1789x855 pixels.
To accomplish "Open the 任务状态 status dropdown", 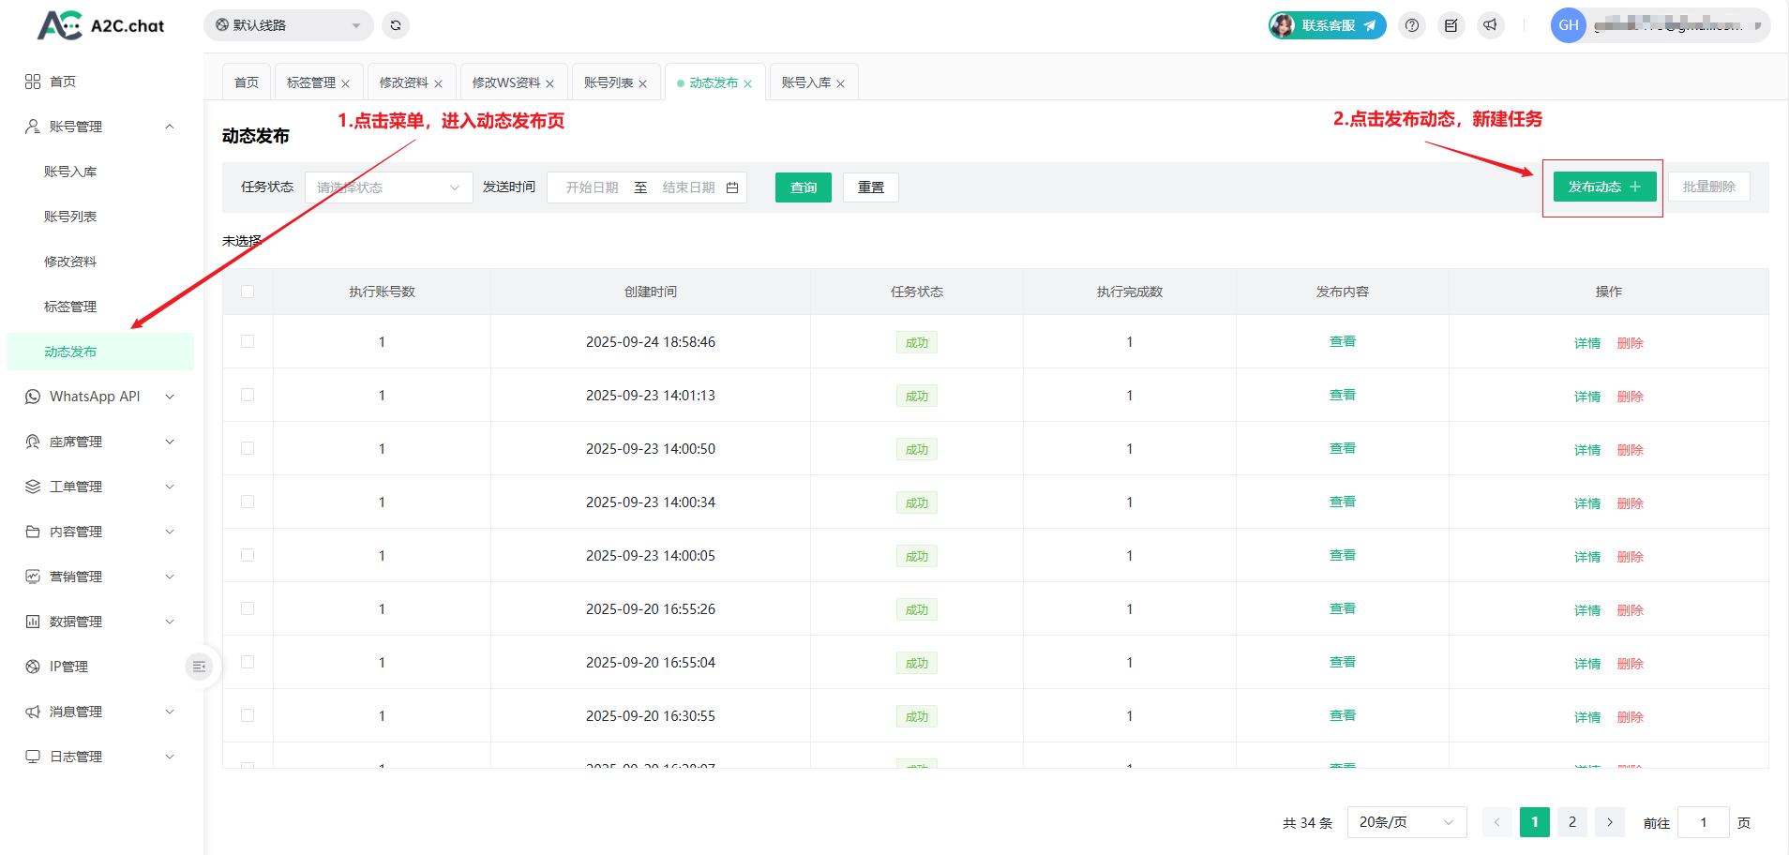I will click(x=388, y=187).
